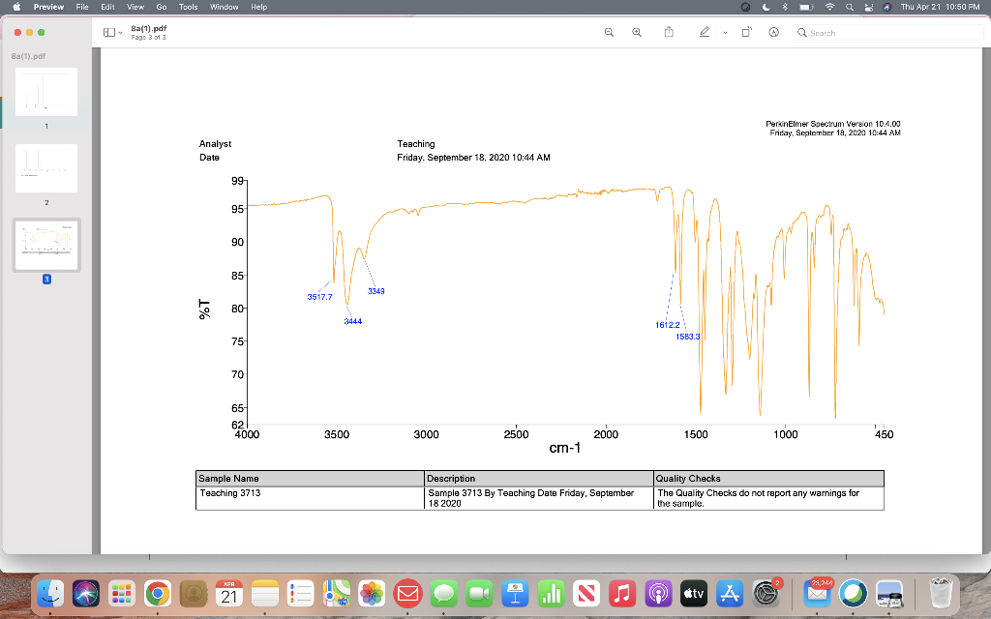Open Trash from the Dock

click(x=941, y=593)
